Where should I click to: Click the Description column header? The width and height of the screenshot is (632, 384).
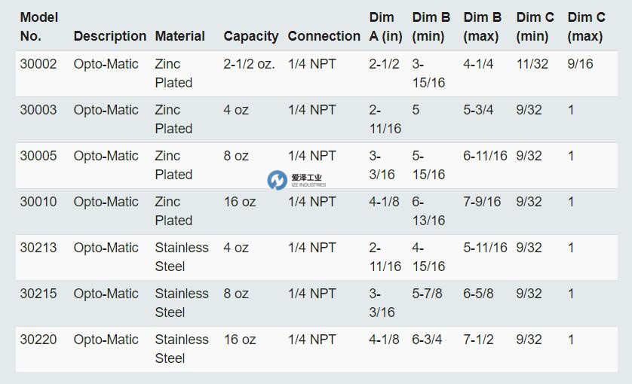110,36
